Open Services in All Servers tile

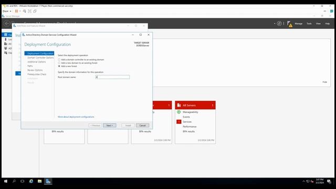187,122
